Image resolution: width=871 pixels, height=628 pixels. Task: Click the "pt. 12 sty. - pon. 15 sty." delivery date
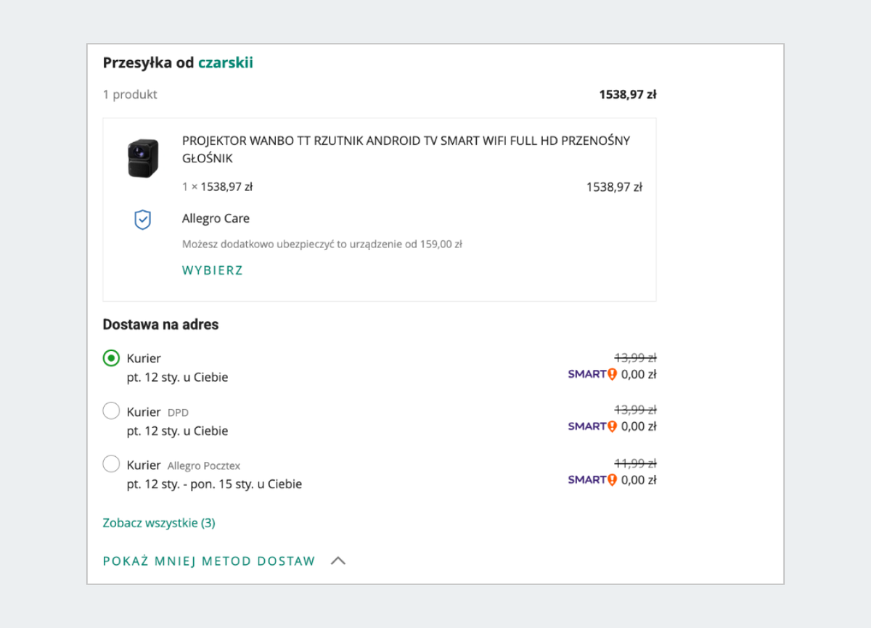(214, 484)
